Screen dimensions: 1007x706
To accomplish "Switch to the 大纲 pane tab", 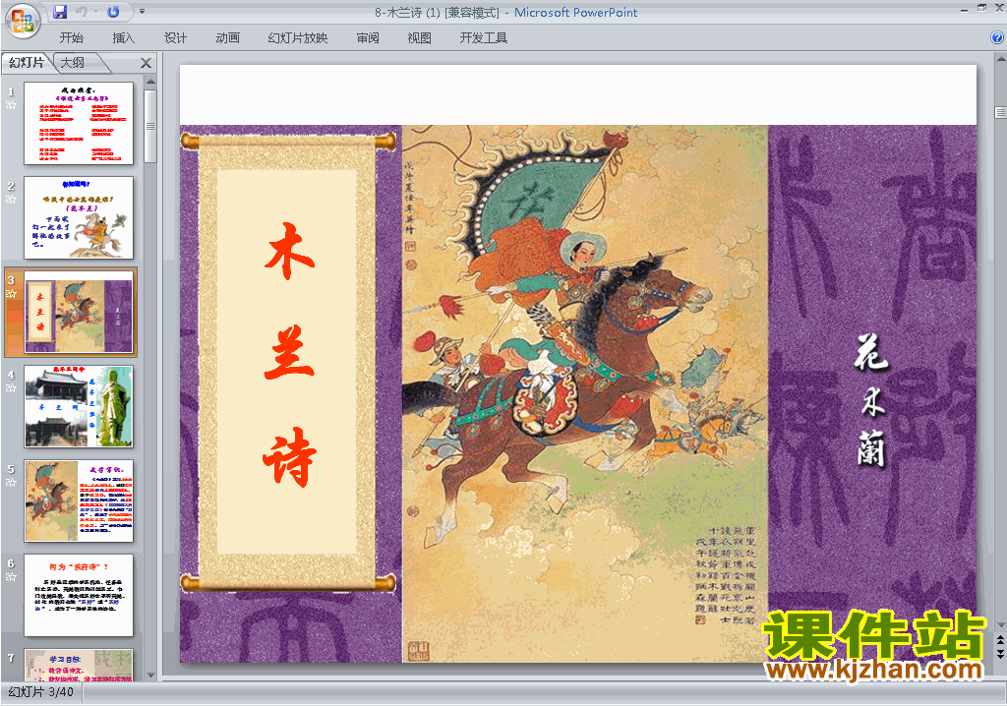I will coord(73,62).
